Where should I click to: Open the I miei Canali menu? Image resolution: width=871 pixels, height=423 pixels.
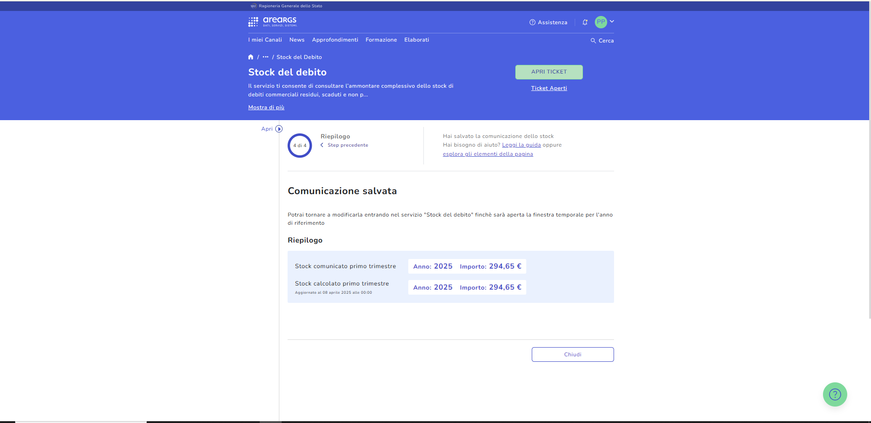click(265, 40)
